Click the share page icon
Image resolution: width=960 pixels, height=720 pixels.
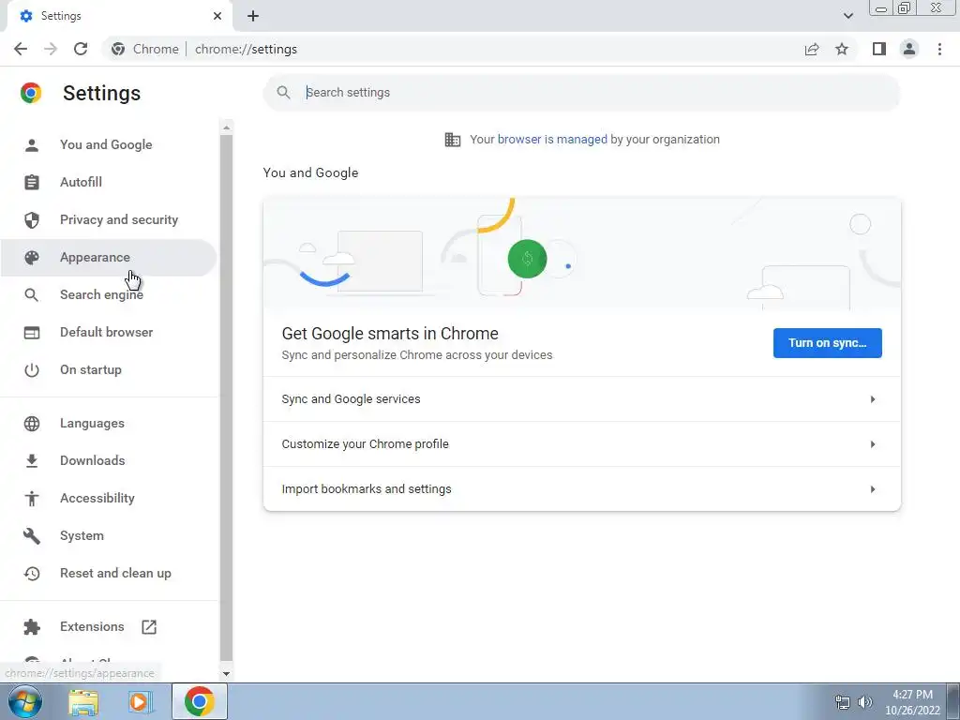pyautogui.click(x=812, y=49)
